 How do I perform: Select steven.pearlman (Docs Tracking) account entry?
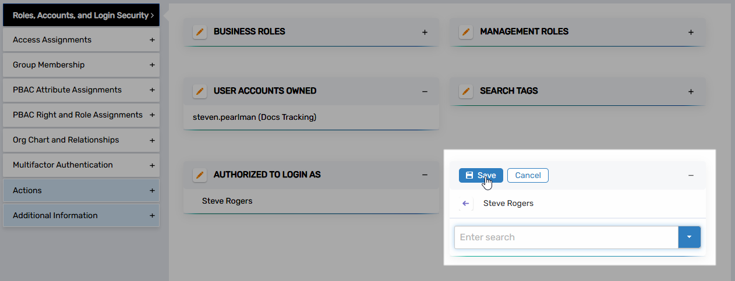(x=255, y=118)
